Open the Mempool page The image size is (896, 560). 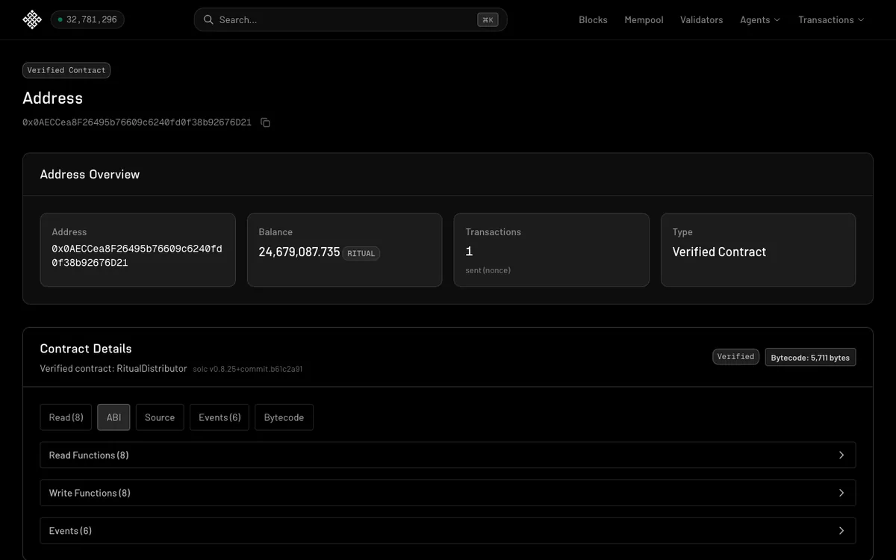(644, 19)
